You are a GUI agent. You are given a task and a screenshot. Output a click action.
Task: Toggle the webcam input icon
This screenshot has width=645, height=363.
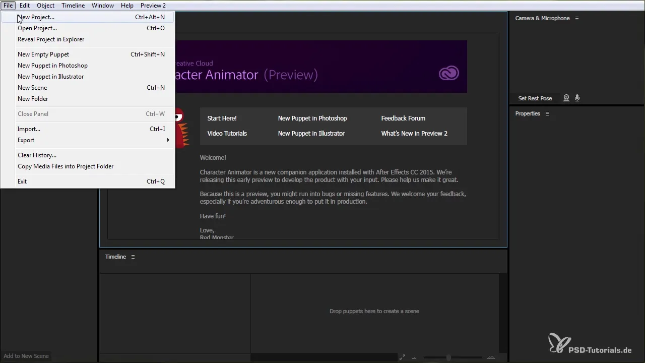(566, 98)
